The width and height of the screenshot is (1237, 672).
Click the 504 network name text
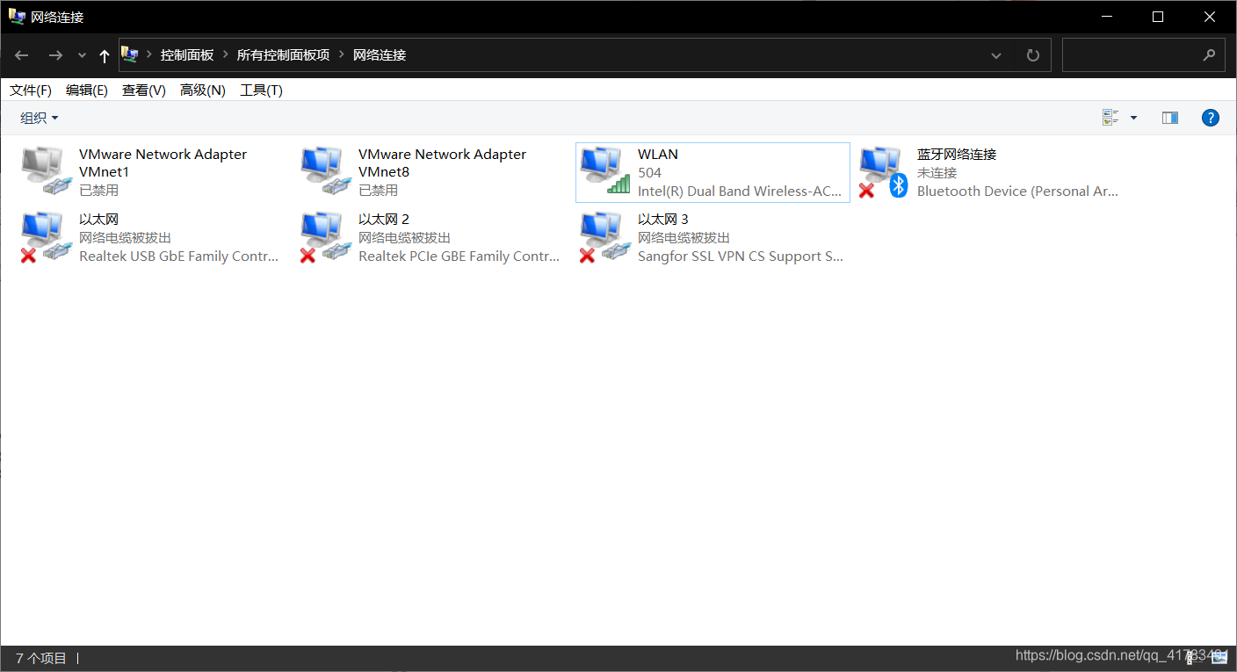click(649, 173)
